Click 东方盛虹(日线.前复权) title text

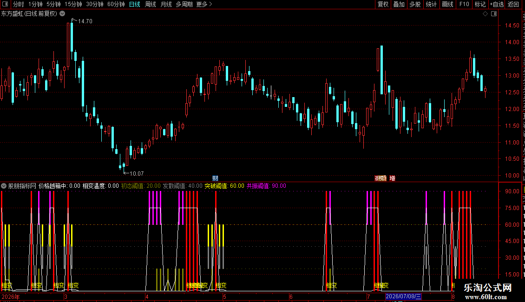point(29,14)
